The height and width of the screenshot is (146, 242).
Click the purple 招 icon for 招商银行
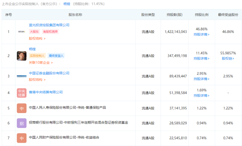(x=22, y=123)
